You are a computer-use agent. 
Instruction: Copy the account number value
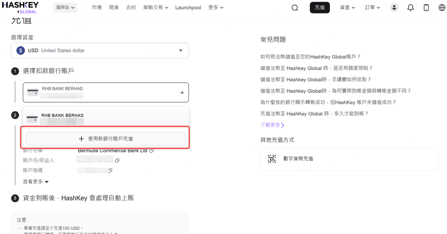tap(110, 171)
